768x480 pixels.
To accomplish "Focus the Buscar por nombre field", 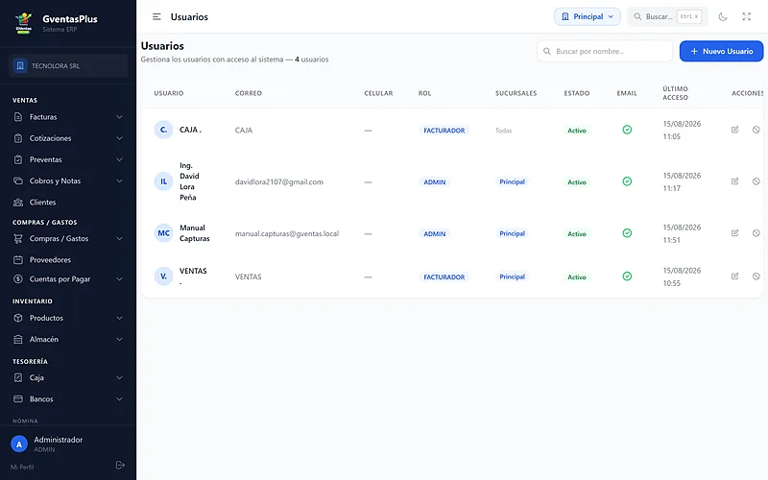I will pyautogui.click(x=605, y=51).
